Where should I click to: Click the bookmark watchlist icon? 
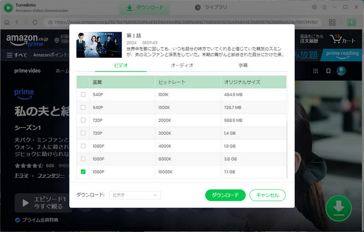(328, 71)
